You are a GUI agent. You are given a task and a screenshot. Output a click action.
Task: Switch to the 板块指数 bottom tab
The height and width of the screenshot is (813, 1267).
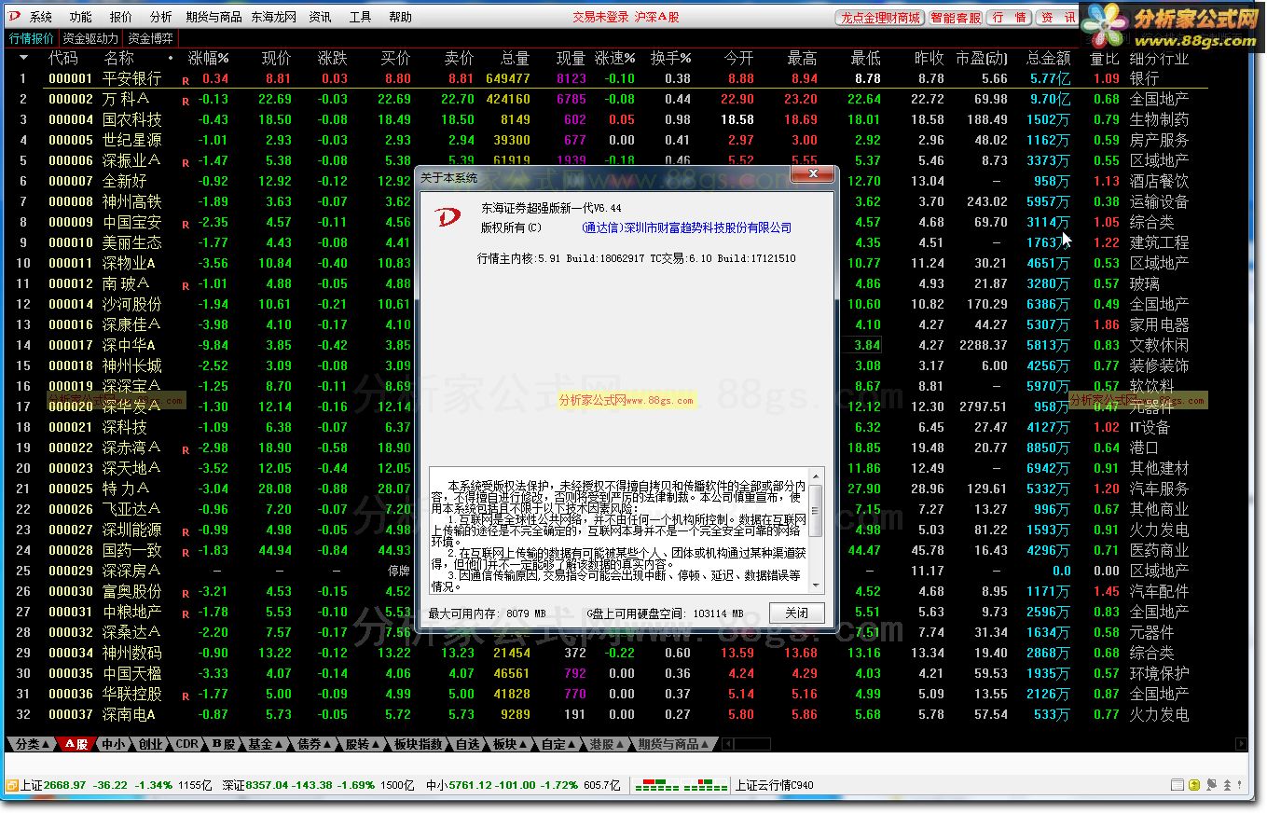419,744
